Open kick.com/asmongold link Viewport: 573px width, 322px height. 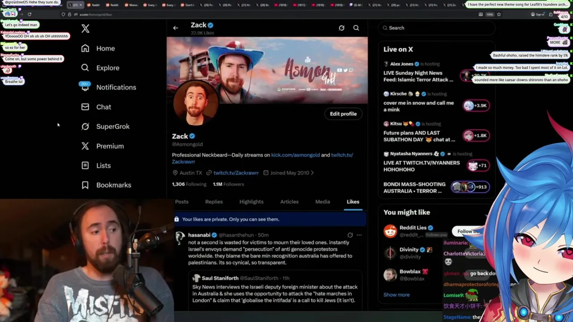tap(295, 155)
